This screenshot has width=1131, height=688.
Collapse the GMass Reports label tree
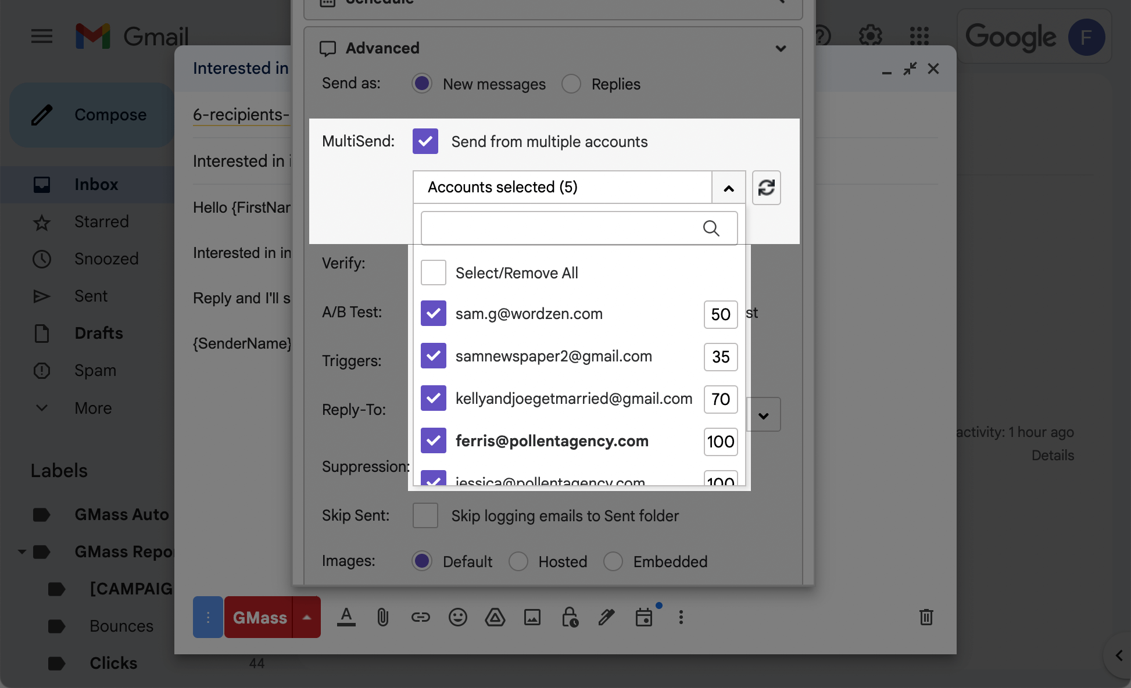tap(22, 551)
